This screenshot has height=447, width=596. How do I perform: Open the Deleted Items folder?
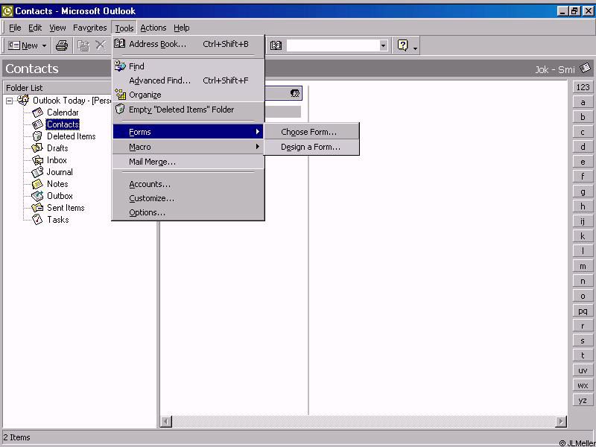71,136
